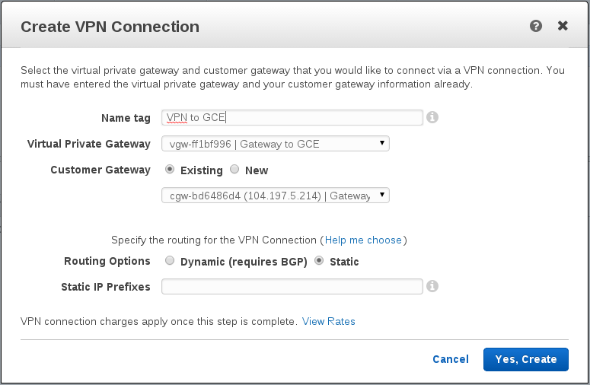Click the Yes, Create button
This screenshot has height=385, width=590.
[525, 359]
